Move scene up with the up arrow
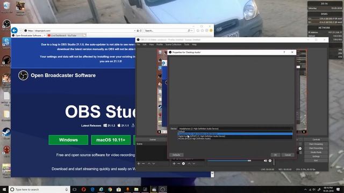The image size is (344, 193). [x=149, y=164]
